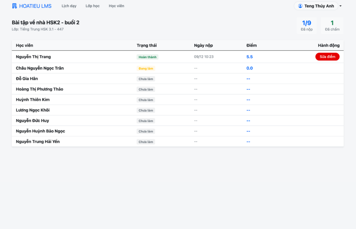Click the HOATIEU LMS building logo icon

click(x=14, y=6)
